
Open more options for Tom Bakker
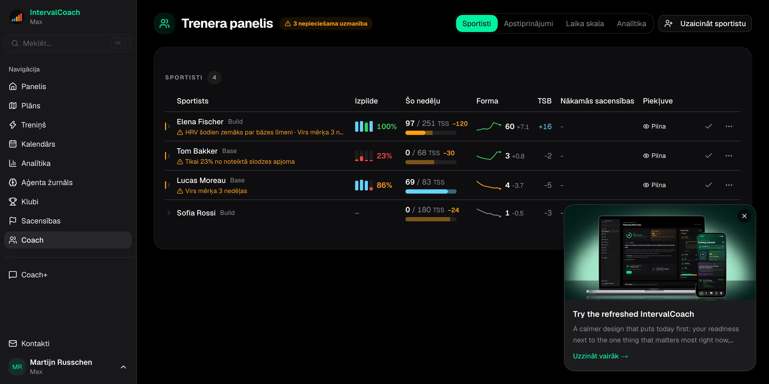tap(729, 156)
